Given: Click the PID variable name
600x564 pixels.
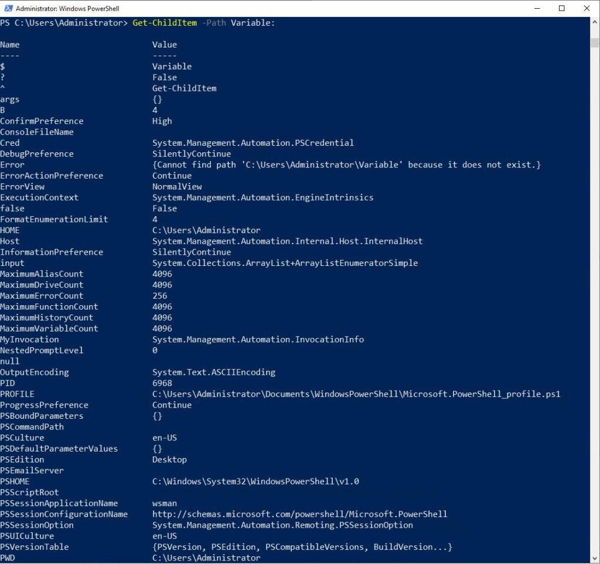Looking at the screenshot, I should (7, 383).
